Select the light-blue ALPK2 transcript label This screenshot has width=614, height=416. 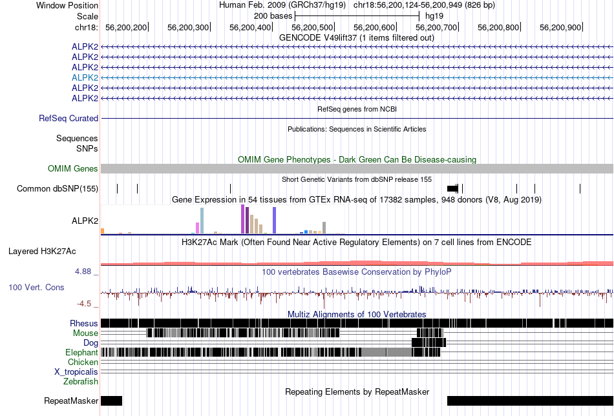point(85,78)
